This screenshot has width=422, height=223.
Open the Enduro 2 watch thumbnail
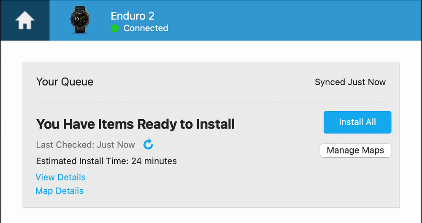(x=79, y=21)
